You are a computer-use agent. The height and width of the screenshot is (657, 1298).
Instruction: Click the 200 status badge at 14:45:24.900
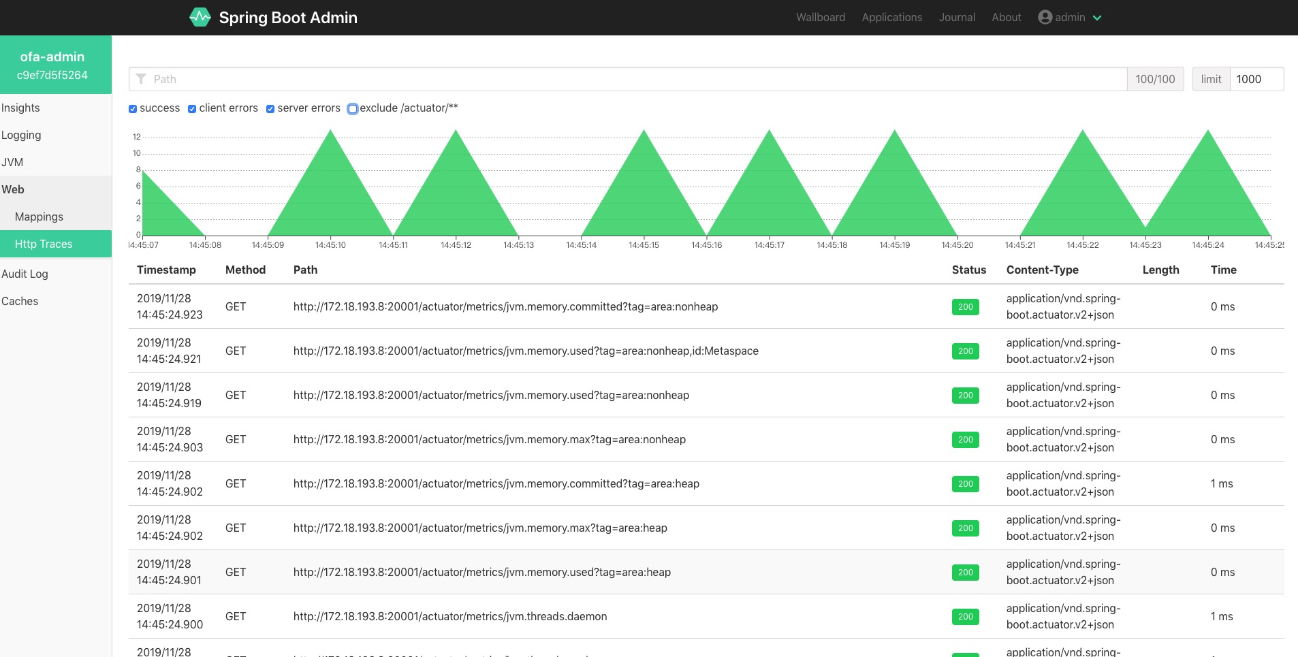(x=965, y=617)
